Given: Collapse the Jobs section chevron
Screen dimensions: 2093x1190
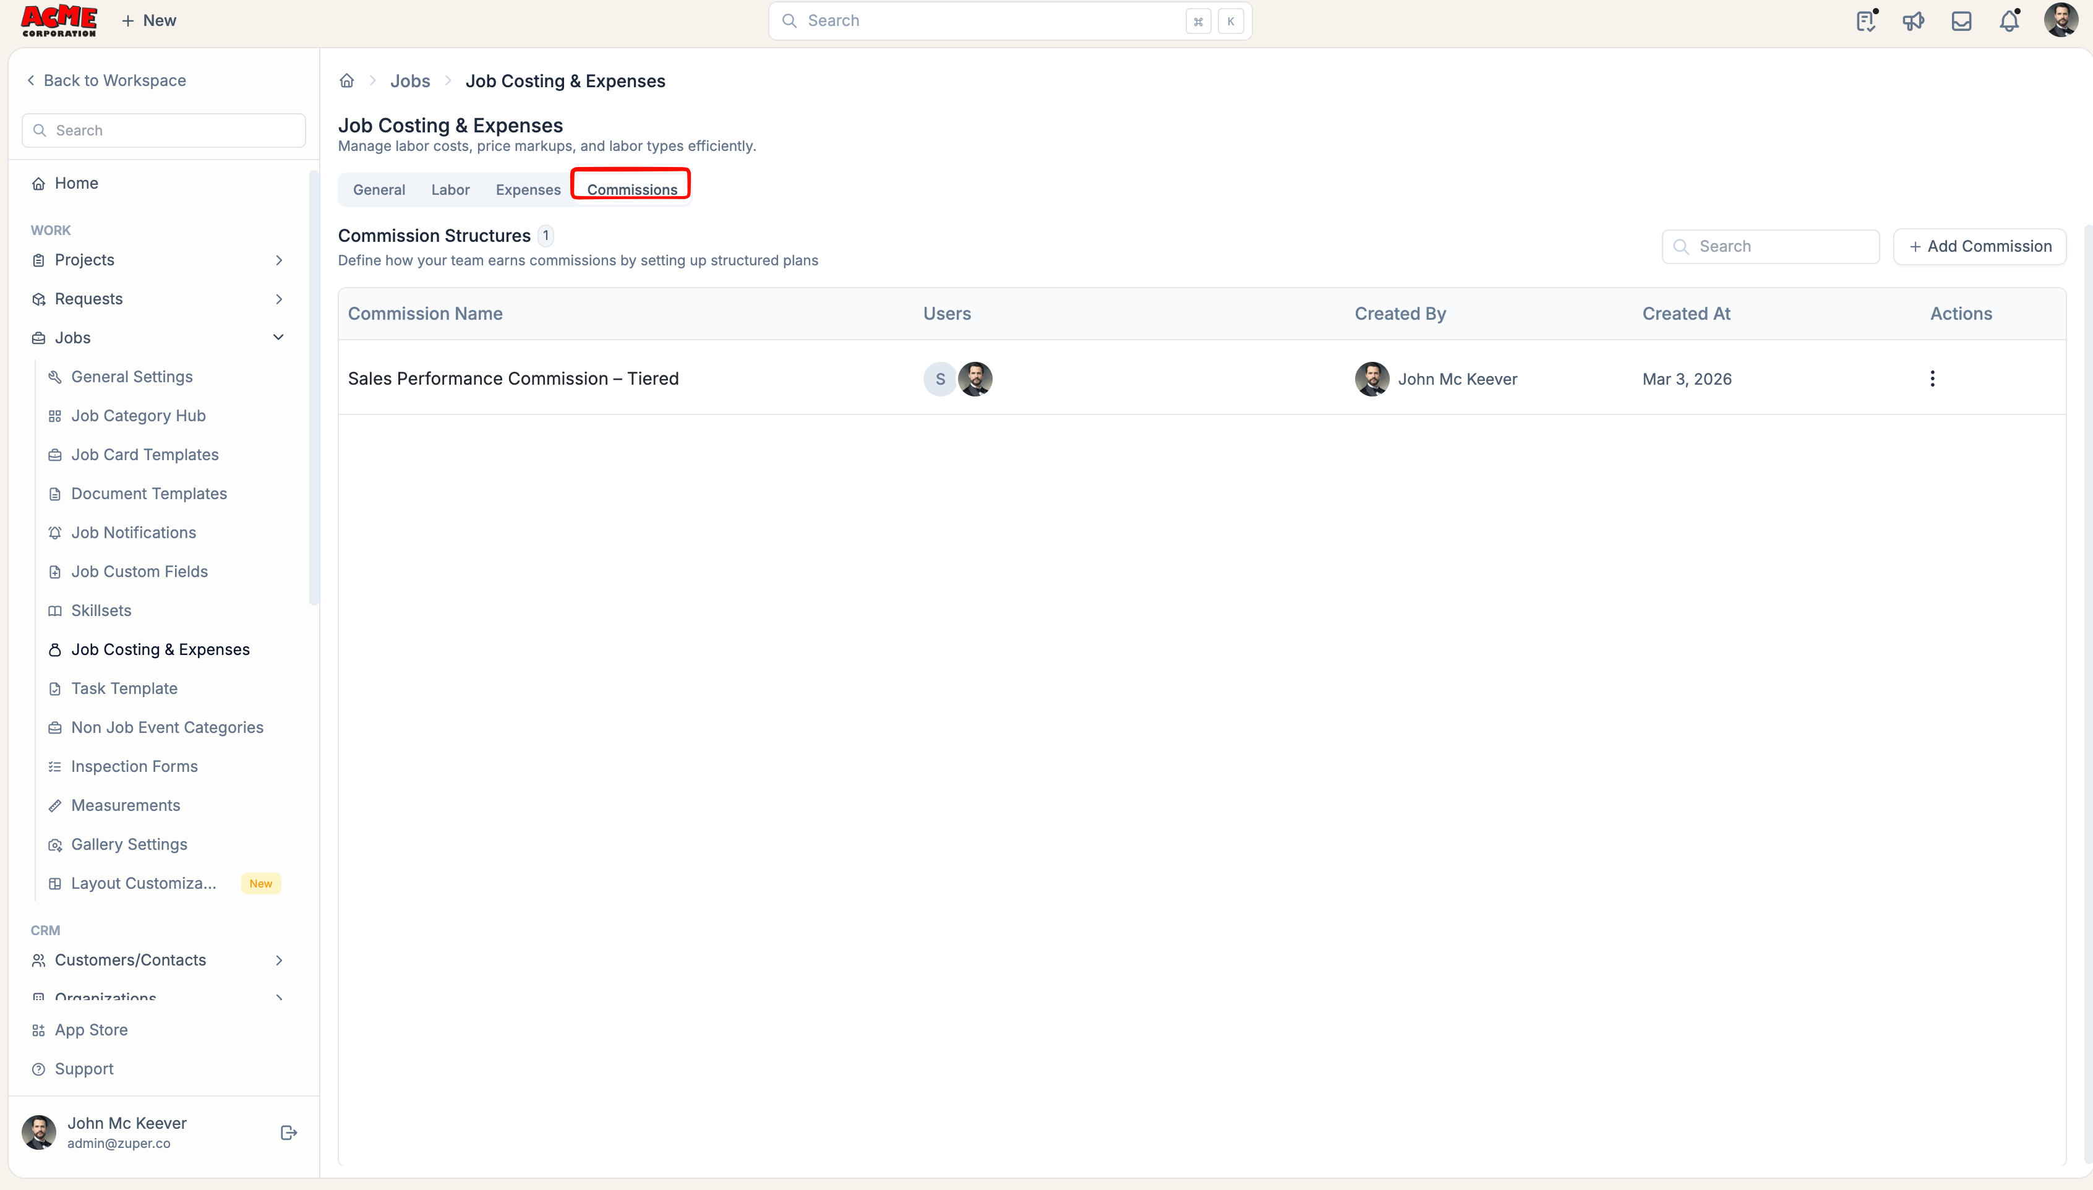Looking at the screenshot, I should (x=279, y=338).
